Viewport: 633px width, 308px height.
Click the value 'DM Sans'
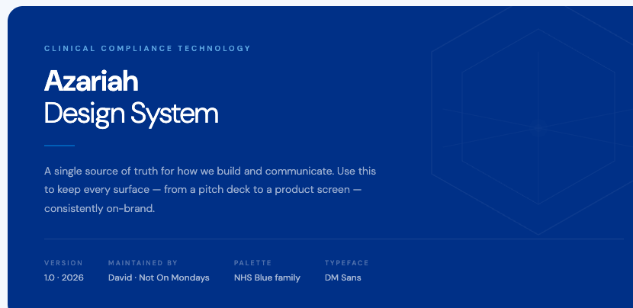click(342, 278)
